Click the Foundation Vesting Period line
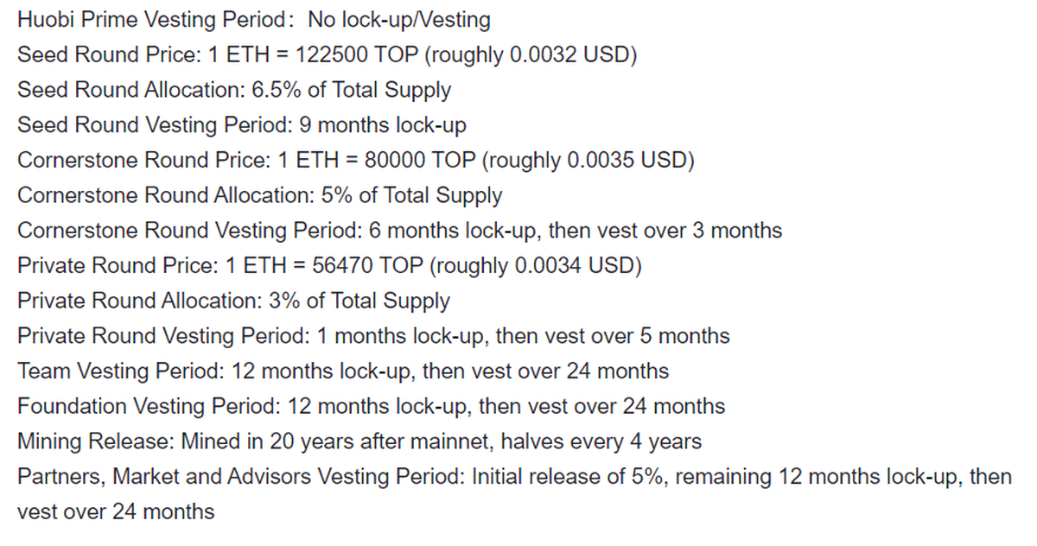 pos(371,405)
